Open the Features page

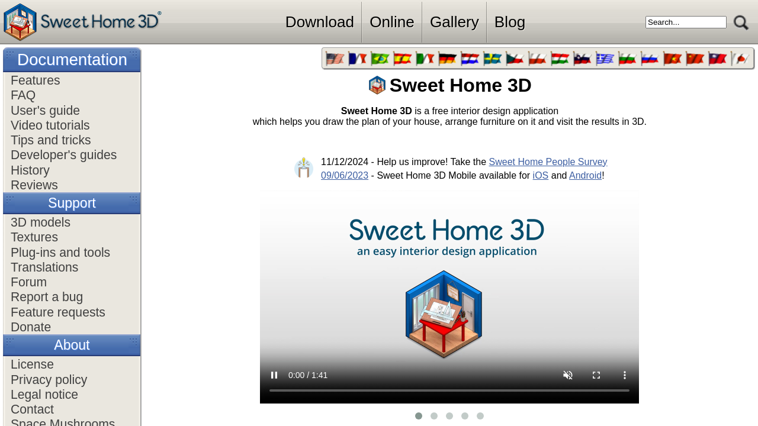36,80
